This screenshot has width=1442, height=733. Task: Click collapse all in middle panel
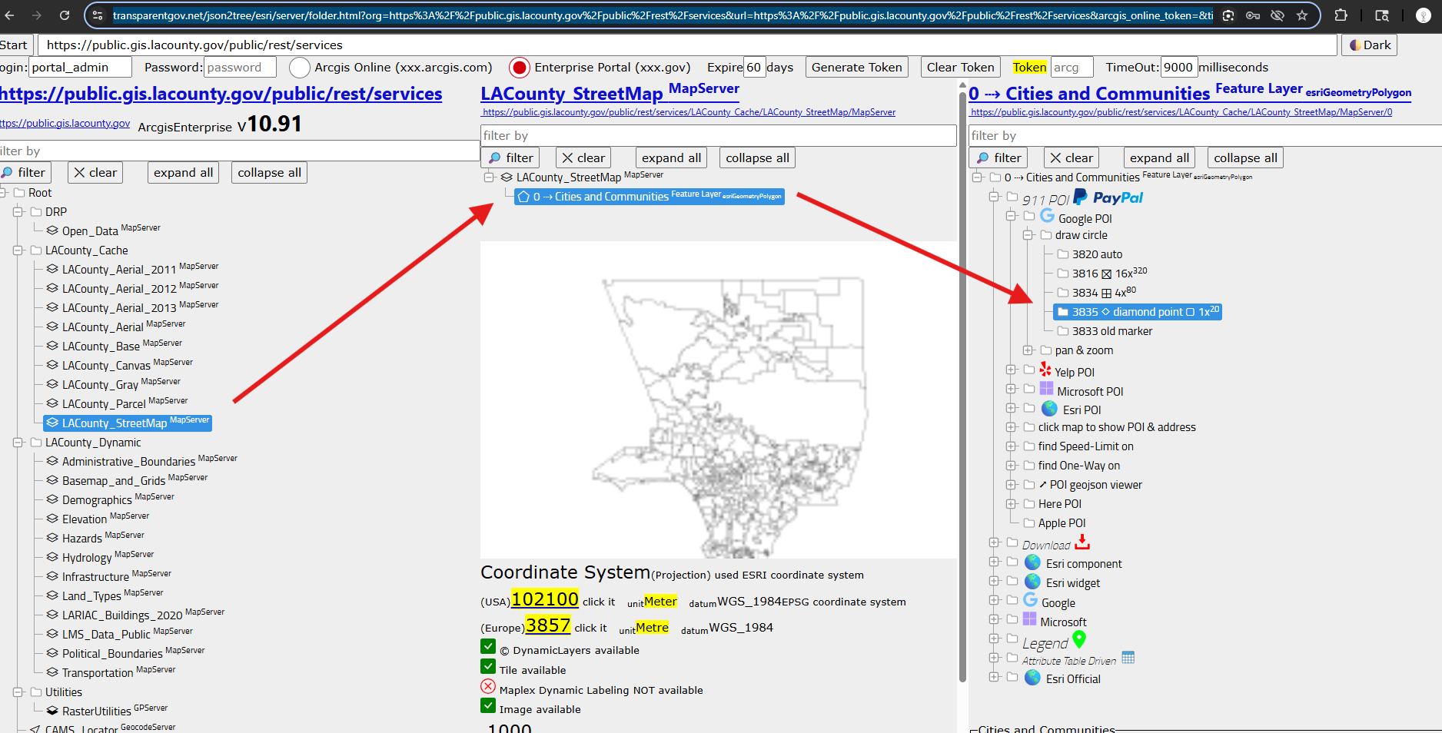[757, 158]
